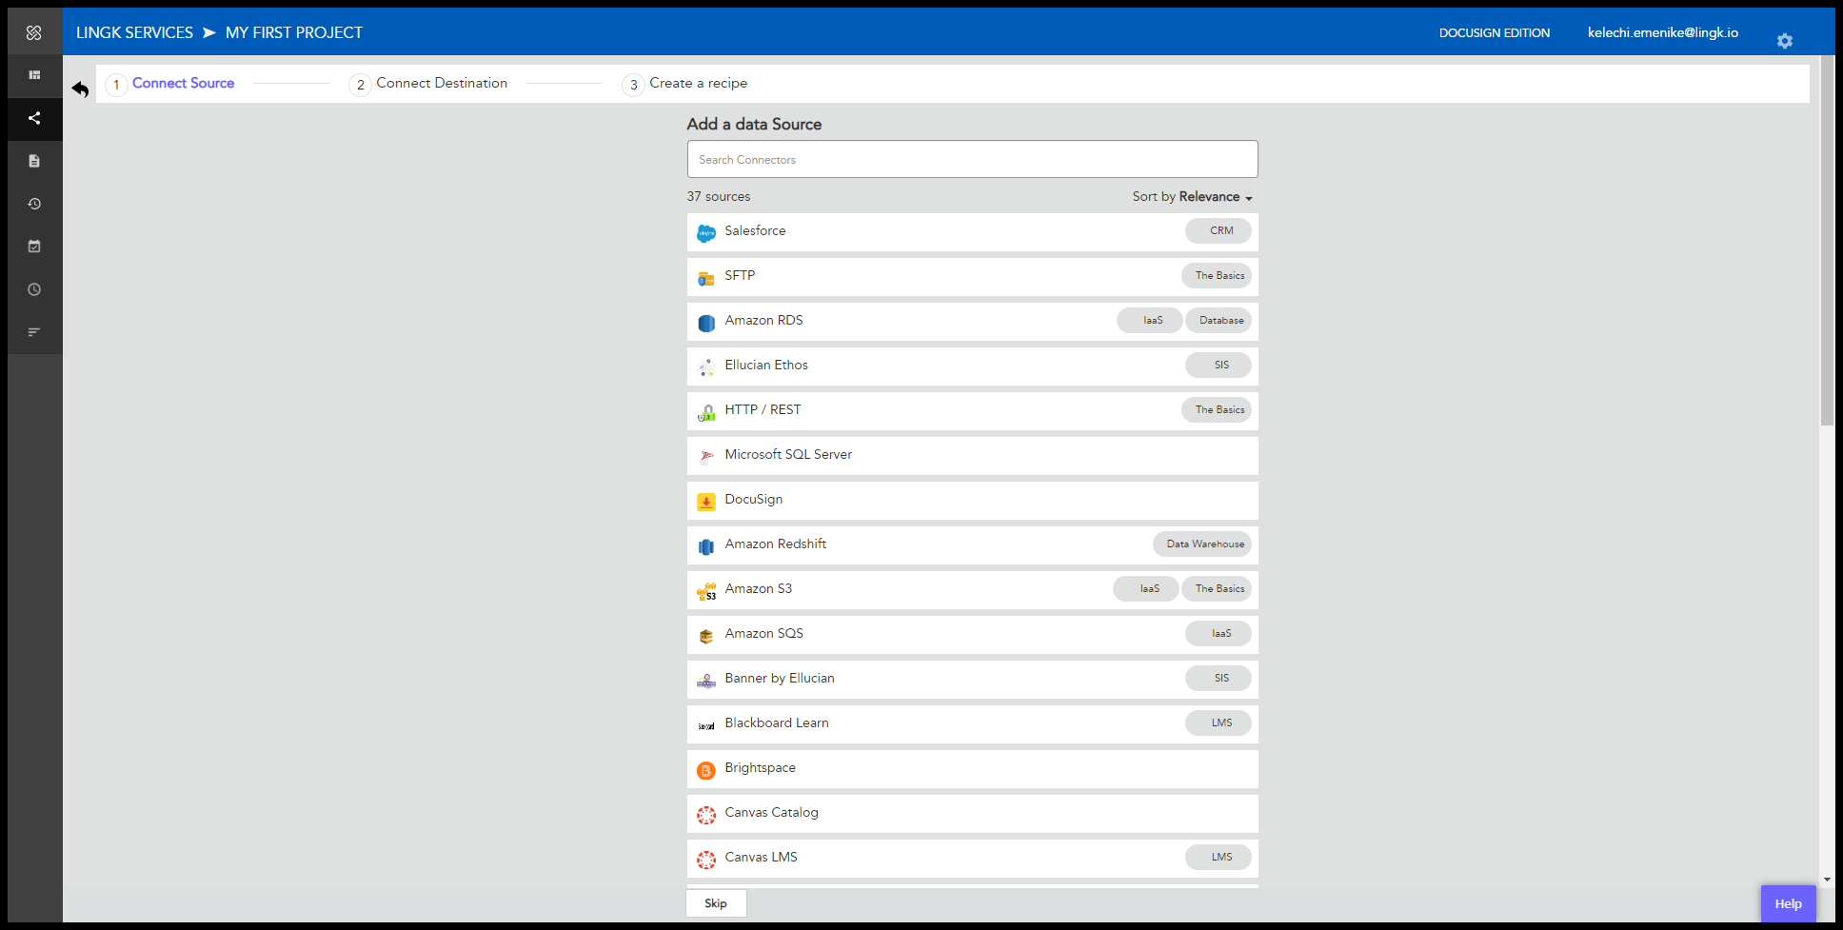Image resolution: width=1843 pixels, height=930 pixels.
Task: Click the IaaS tag on Amazon S3
Action: [x=1146, y=588]
